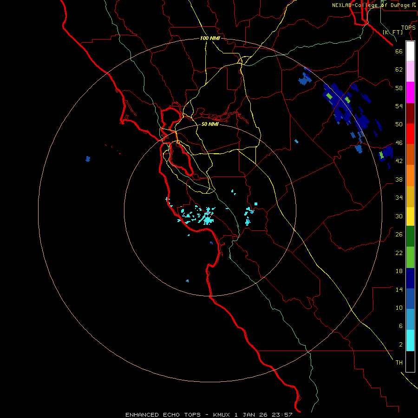Select the light green legend swatch
The image size is (418, 418).
coord(410,257)
